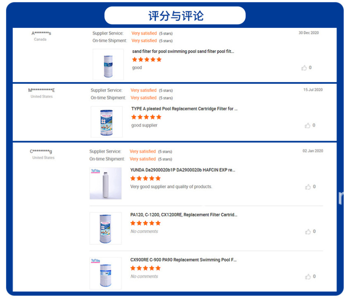The width and height of the screenshot is (349, 300).
Task: Open 'PA120, C-1200, CX1200RE' product link
Action: (184, 215)
